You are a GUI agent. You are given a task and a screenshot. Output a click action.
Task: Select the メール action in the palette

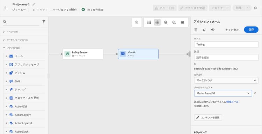tap(24, 56)
